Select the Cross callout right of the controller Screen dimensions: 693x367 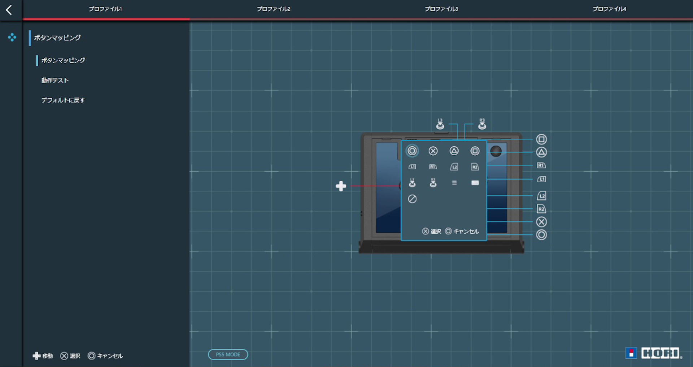coord(541,222)
